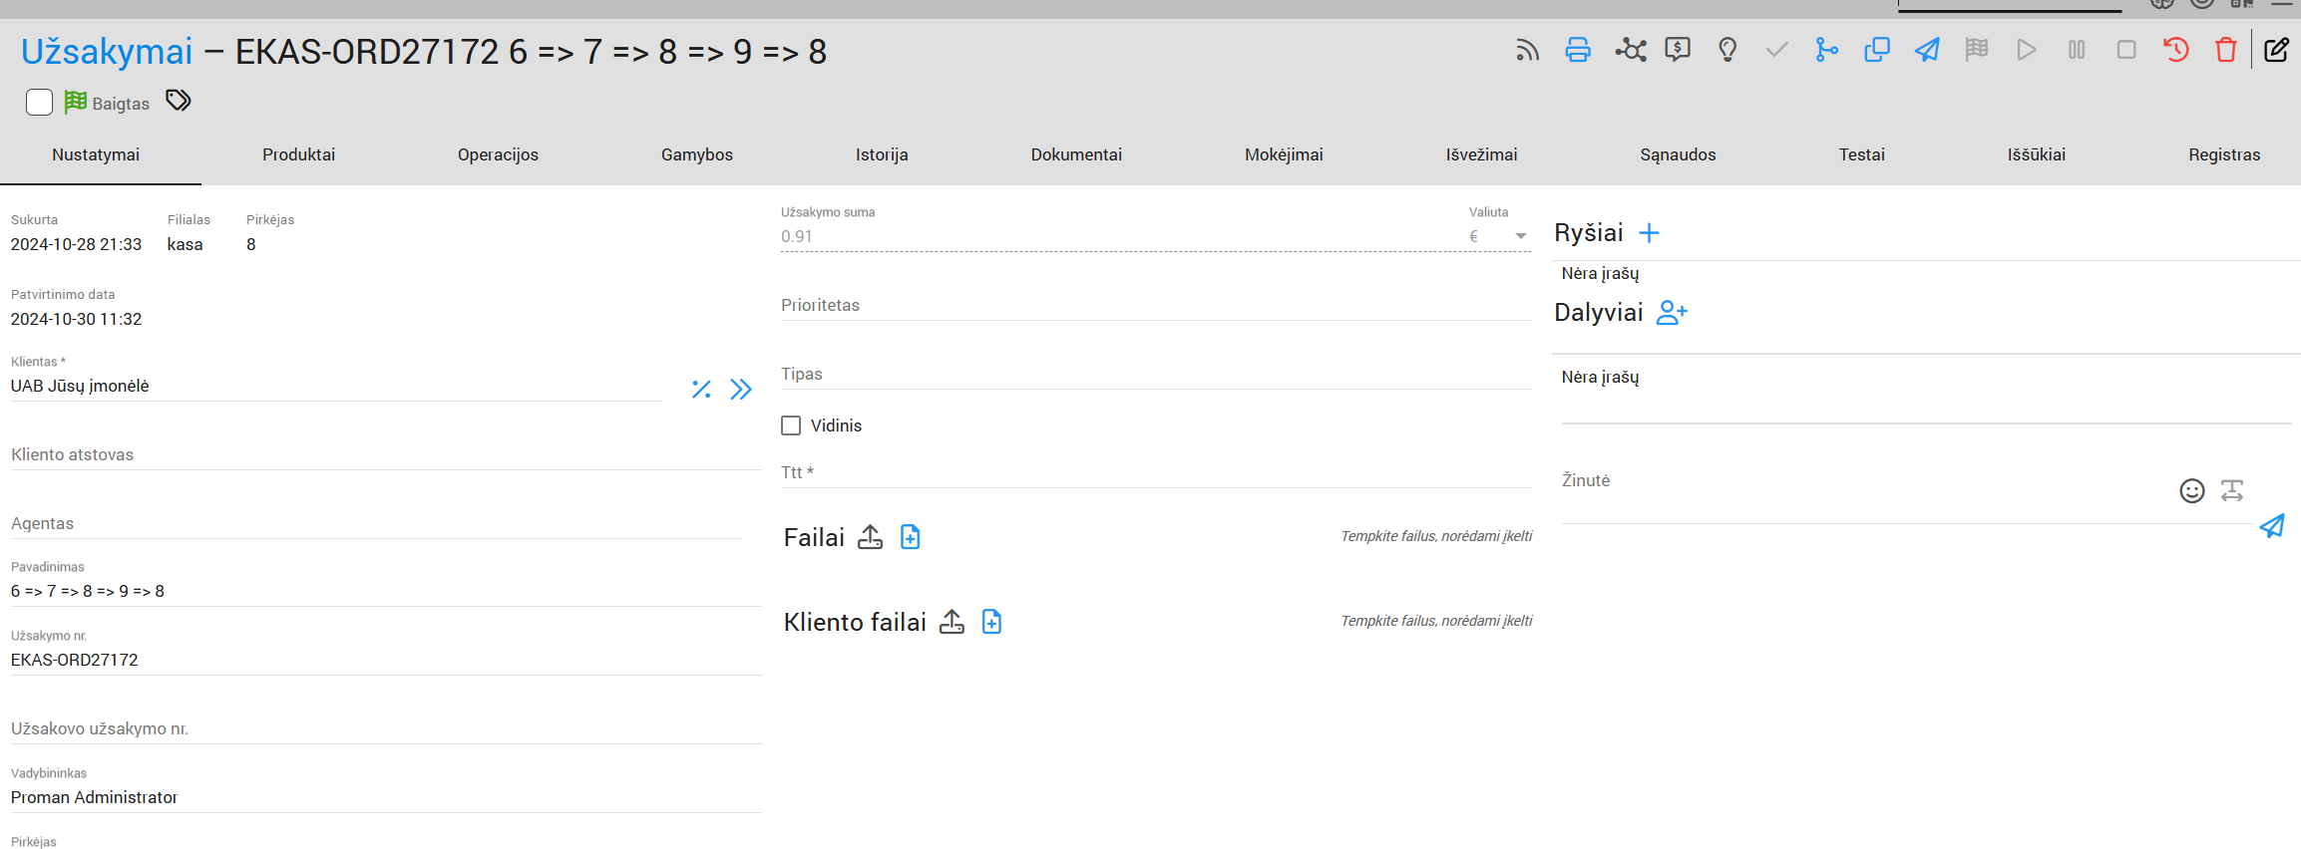The image size is (2301, 849).
Task: Click the emoji icon in the Žinutė field
Action: [2191, 490]
